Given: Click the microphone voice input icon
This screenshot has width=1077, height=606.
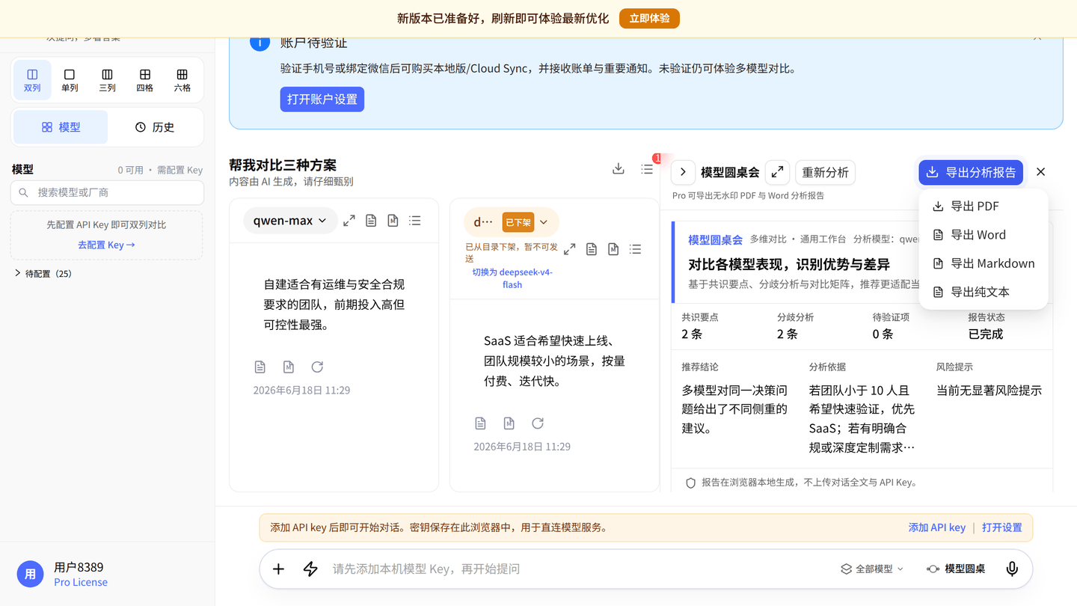Looking at the screenshot, I should [1012, 569].
